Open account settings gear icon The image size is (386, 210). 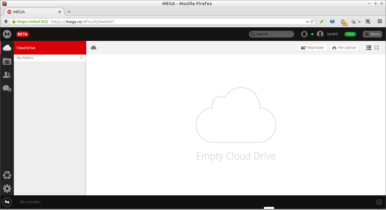7,189
